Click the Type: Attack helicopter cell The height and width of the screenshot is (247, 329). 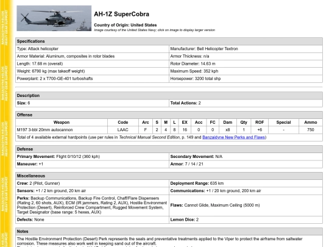pyautogui.click(x=92, y=49)
